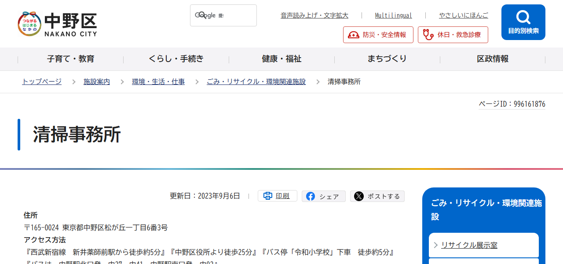The width and height of the screenshot is (563, 264).
Task: Click the 印刷 print link
Action: (282, 196)
